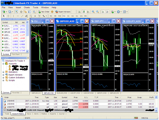Open the Arrows tool dropdown arrow
This screenshot has height=120, width=159.
[x=46, y=16]
